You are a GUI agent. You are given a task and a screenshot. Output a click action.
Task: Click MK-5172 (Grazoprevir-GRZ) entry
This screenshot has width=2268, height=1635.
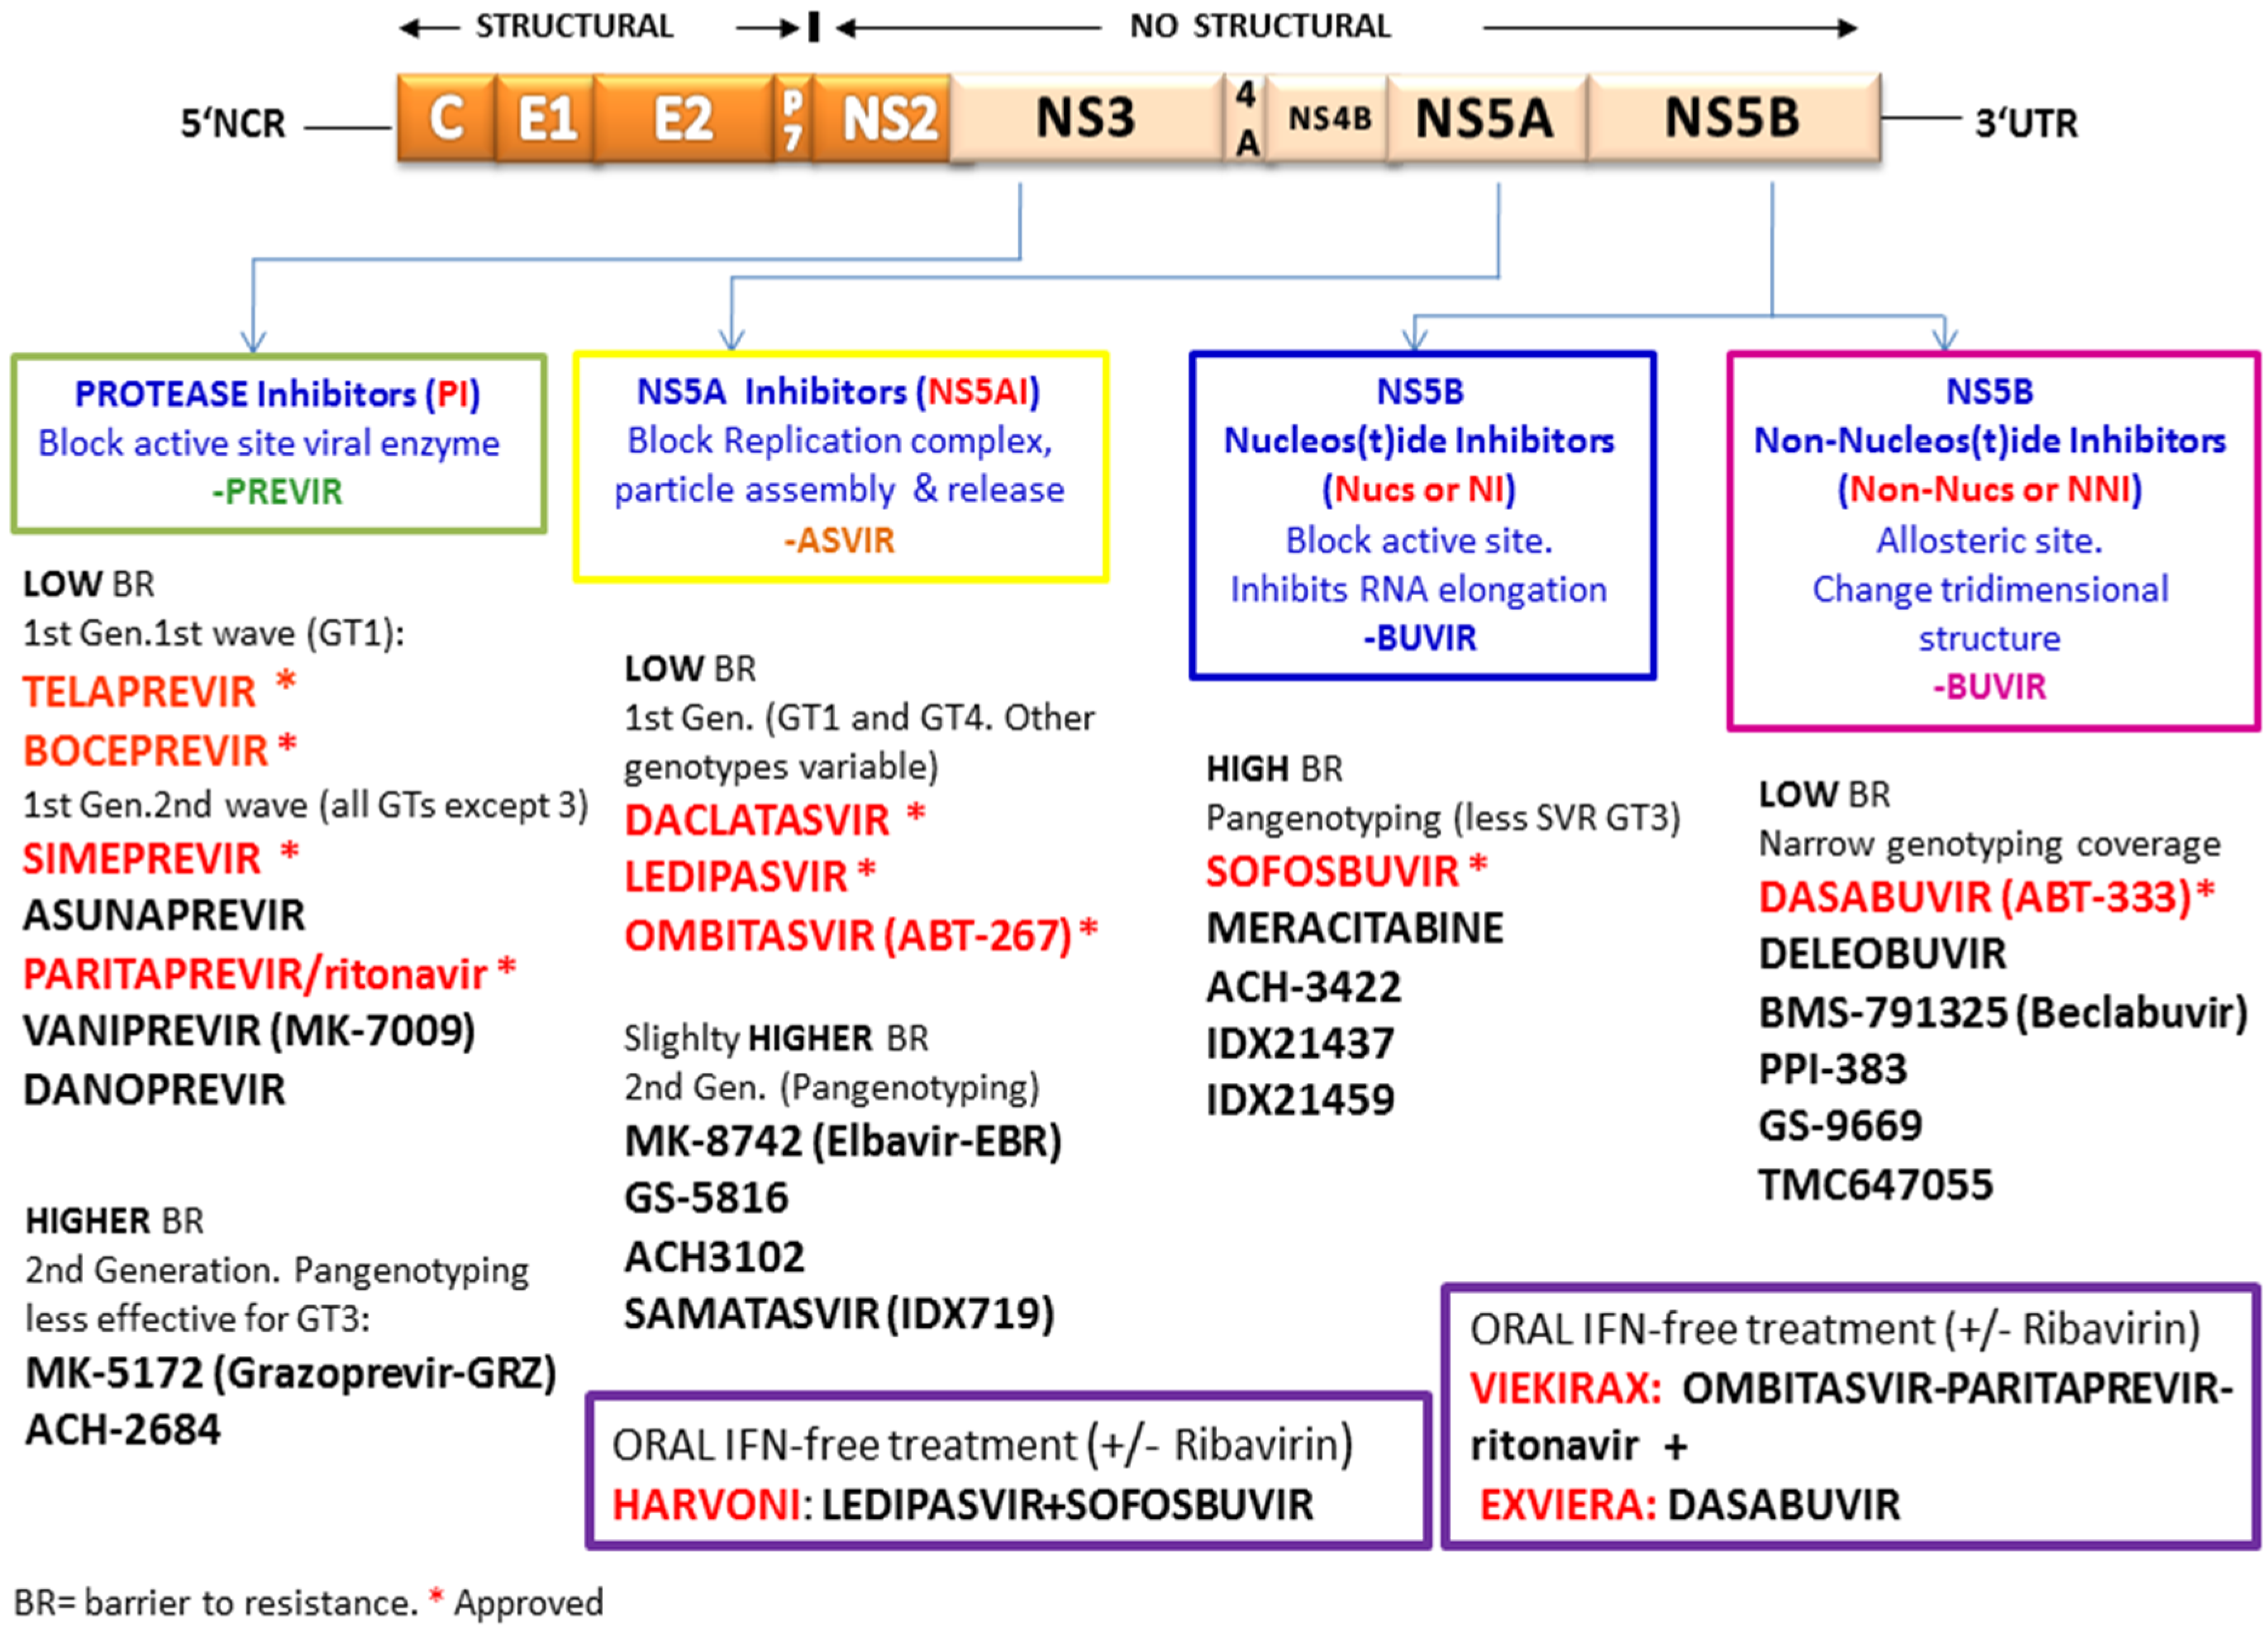(290, 1373)
